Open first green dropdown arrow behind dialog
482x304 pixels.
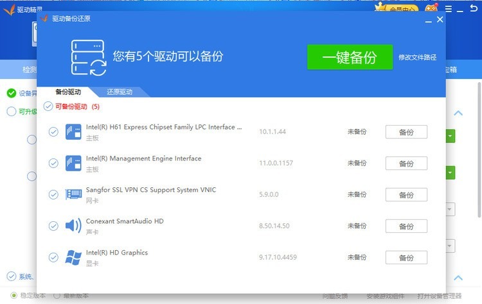[x=451, y=136]
